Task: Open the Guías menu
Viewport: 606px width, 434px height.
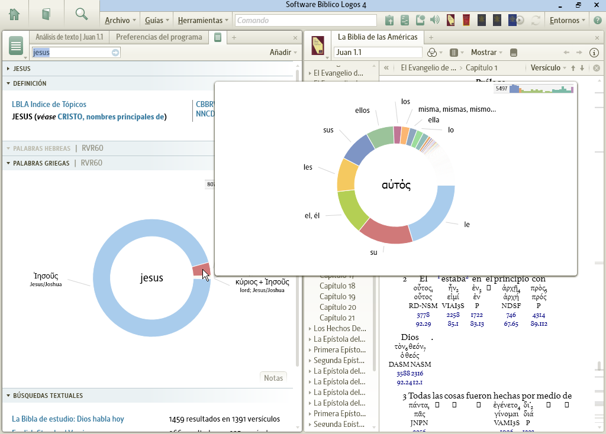Action: (x=157, y=20)
